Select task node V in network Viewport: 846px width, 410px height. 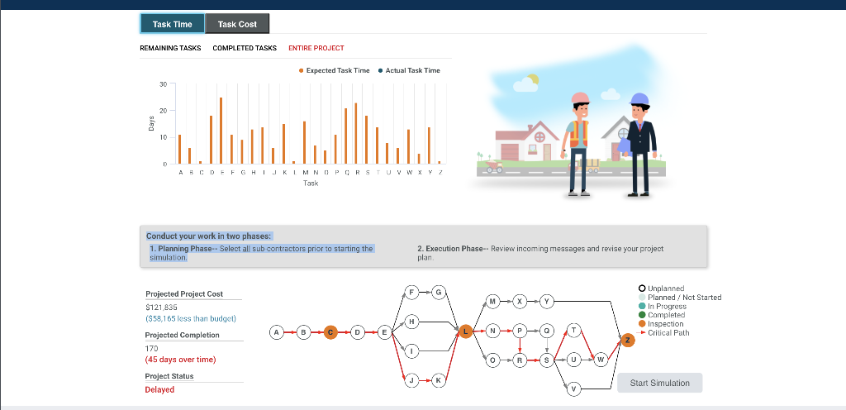click(573, 389)
